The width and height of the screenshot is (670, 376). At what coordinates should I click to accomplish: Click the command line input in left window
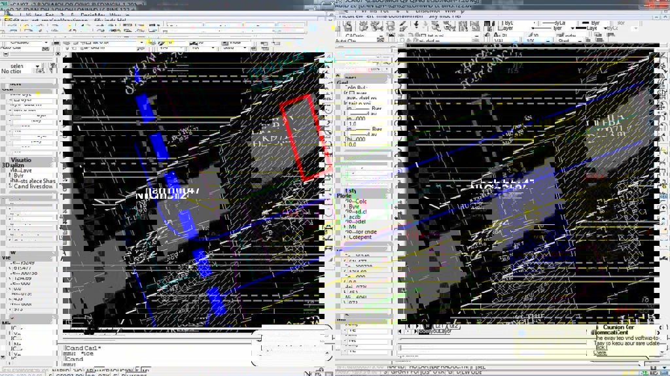(x=164, y=359)
